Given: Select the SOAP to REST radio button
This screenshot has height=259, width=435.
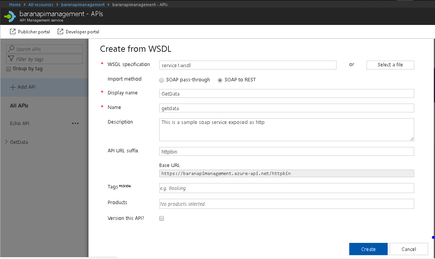Looking at the screenshot, I should tap(220, 80).
